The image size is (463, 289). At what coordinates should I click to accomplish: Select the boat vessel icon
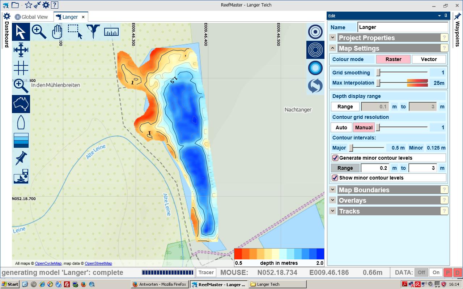pyautogui.click(x=21, y=122)
